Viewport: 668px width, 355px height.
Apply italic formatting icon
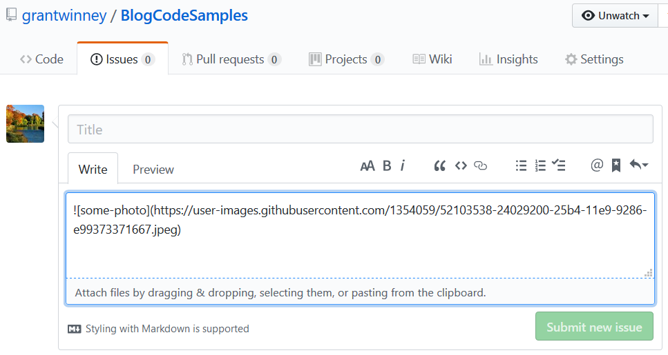(403, 165)
